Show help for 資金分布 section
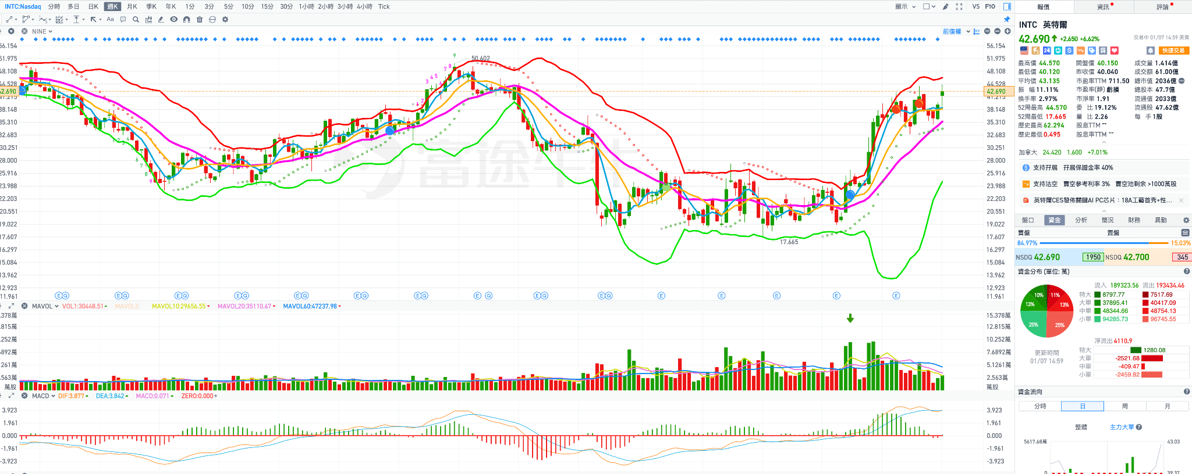 coord(1186,271)
